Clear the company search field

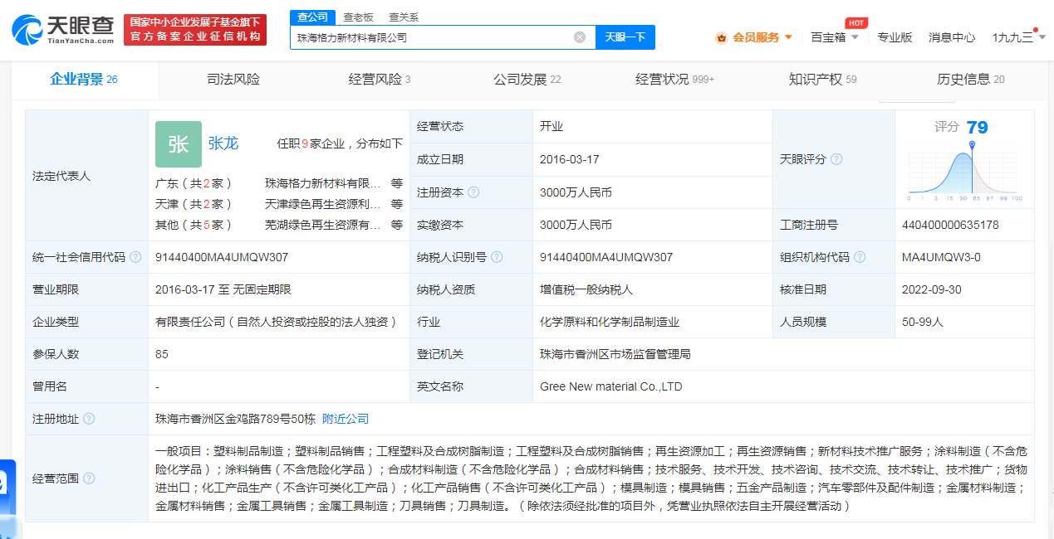click(x=580, y=37)
